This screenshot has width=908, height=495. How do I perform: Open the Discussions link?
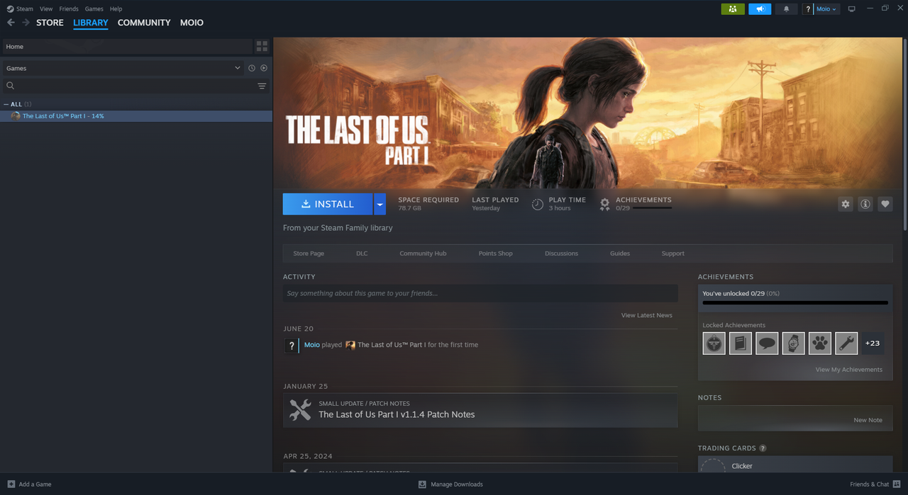(561, 254)
